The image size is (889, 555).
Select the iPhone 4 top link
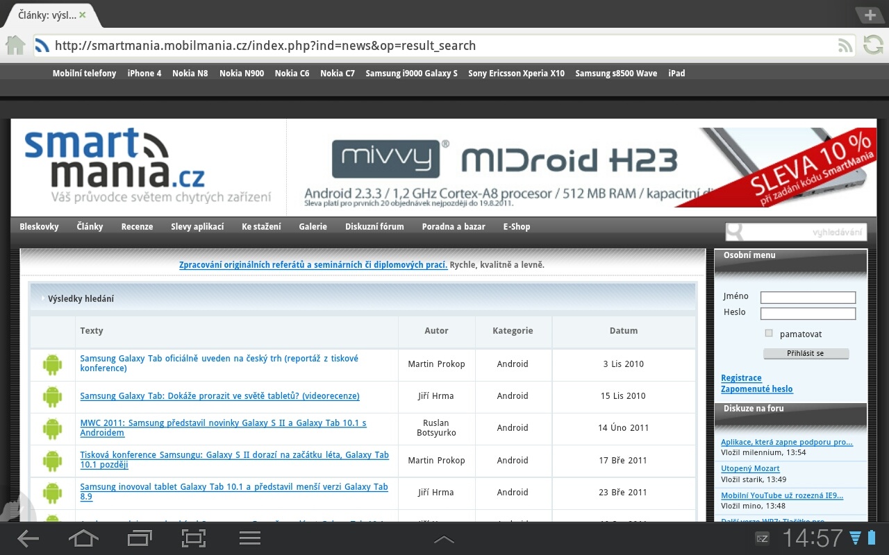(144, 74)
